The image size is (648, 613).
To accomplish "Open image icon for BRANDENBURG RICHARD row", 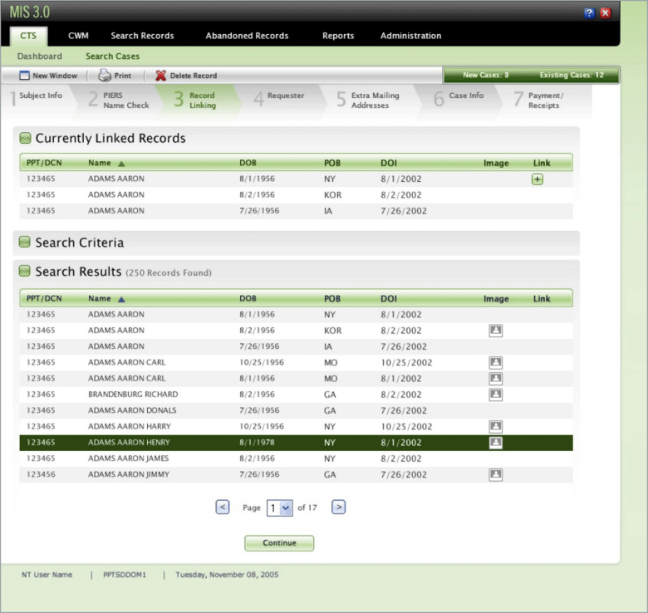I will coord(496,395).
